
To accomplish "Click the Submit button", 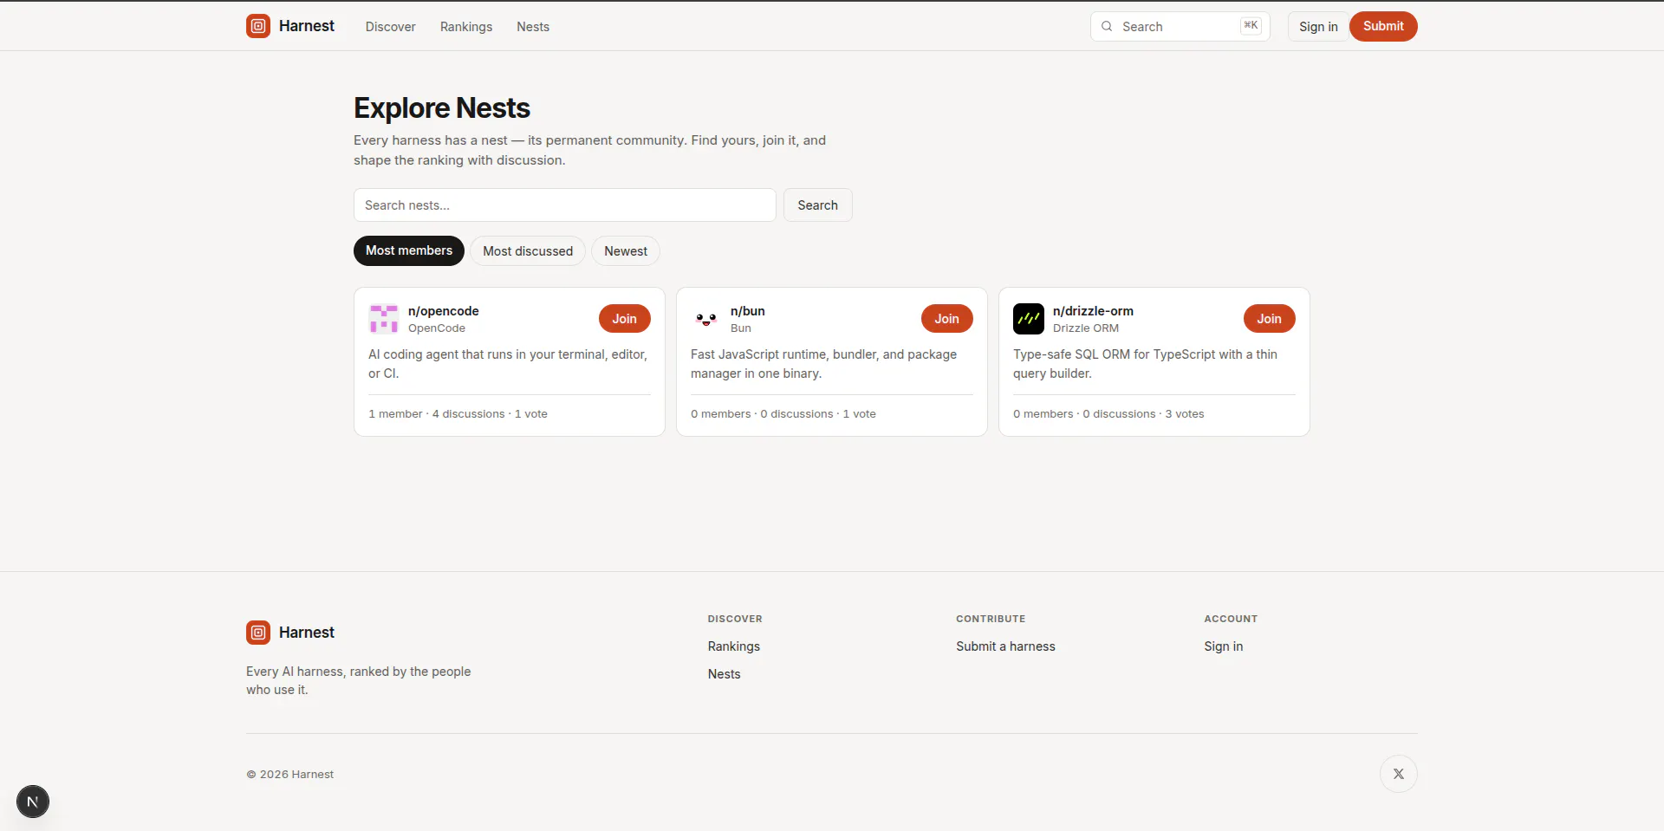I will 1383,26.
